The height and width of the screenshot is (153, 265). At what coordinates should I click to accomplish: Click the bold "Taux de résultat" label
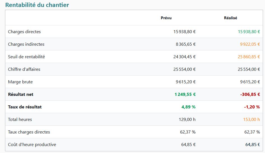click(25, 107)
